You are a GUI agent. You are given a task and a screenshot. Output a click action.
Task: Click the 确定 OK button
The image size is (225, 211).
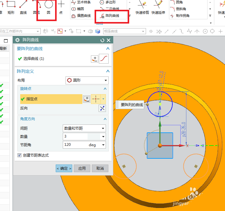coord(64,168)
